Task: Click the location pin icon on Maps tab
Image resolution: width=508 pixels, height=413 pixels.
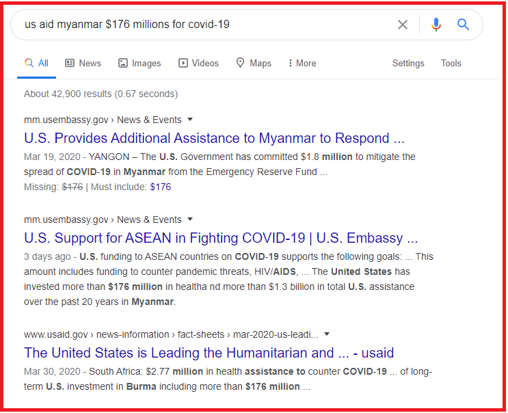Action: 240,63
